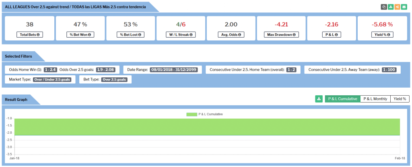Click the % Bet Lost label
This screenshot has width=412, height=167.
coord(130,35)
